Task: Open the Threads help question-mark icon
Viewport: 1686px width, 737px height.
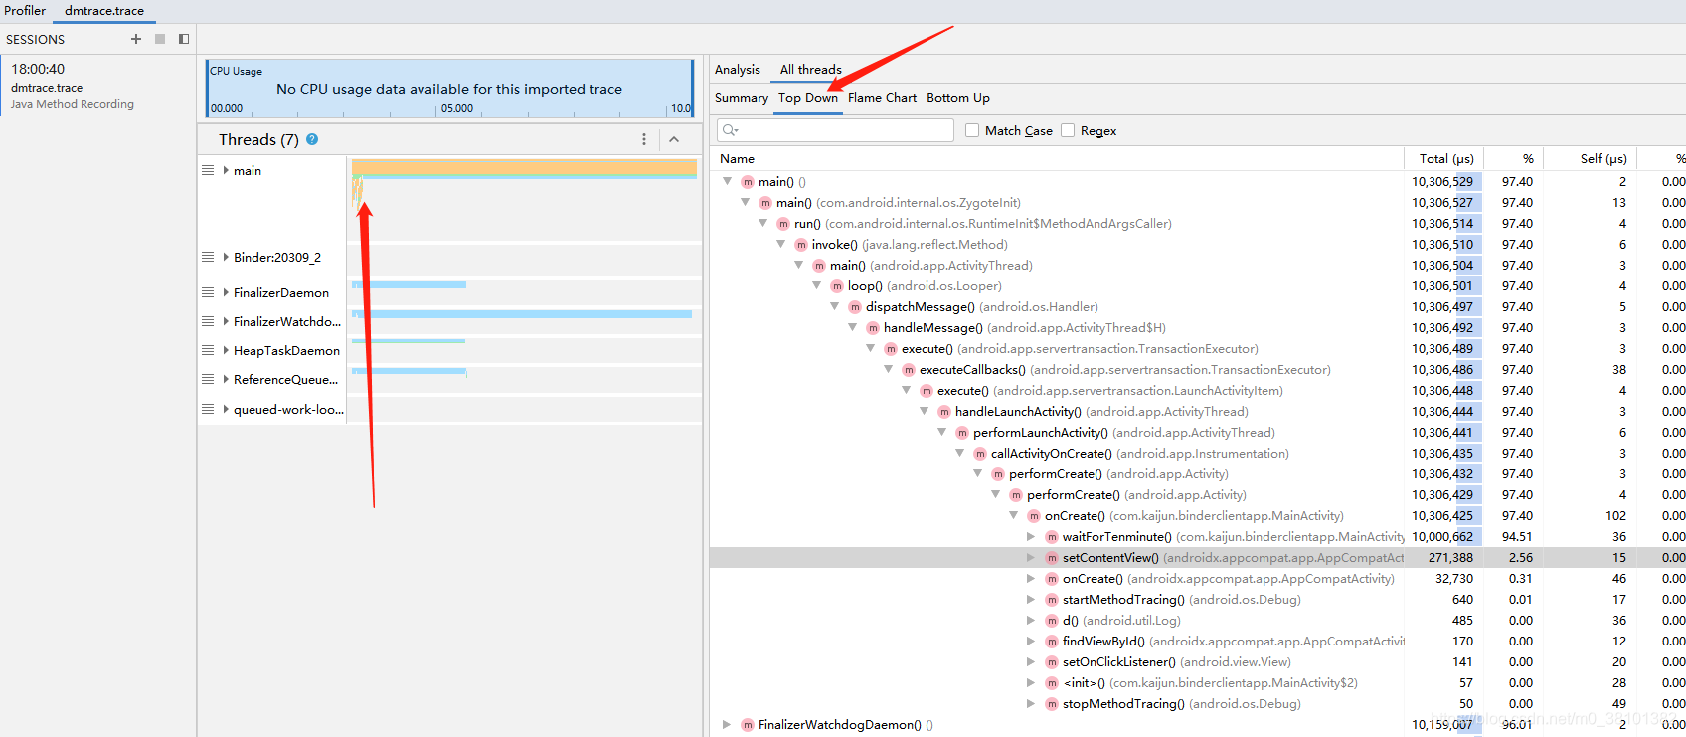Action: [312, 139]
